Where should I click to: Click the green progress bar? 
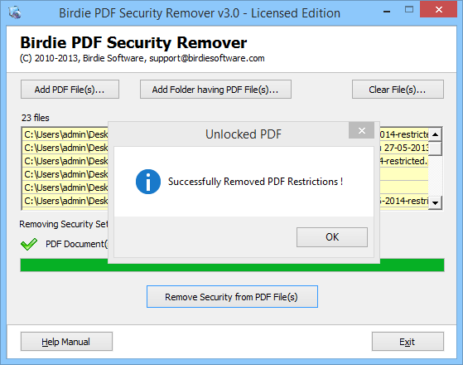(x=232, y=265)
